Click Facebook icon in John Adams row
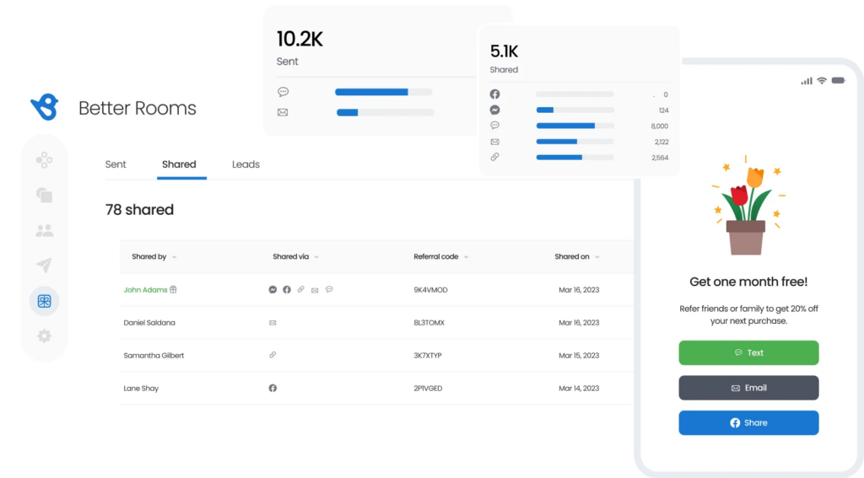The height and width of the screenshot is (478, 864). tap(287, 290)
